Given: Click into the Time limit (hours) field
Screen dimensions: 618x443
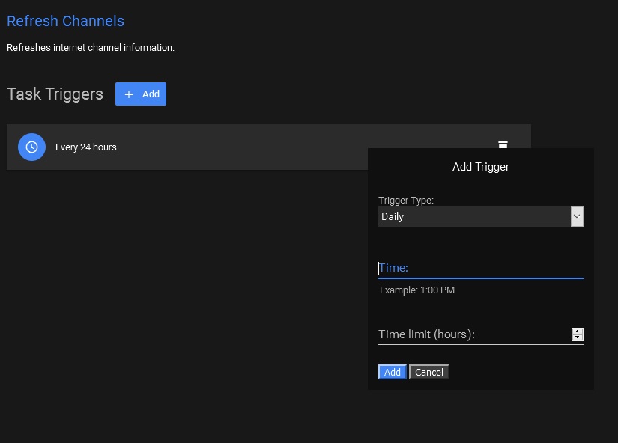Looking at the screenshot, I should tap(472, 334).
